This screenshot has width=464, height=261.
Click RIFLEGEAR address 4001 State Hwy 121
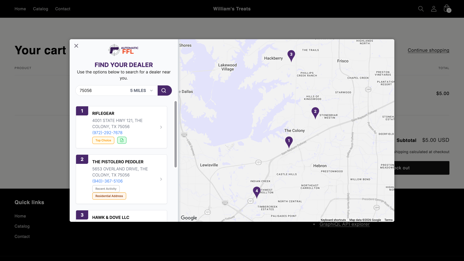[117, 124]
